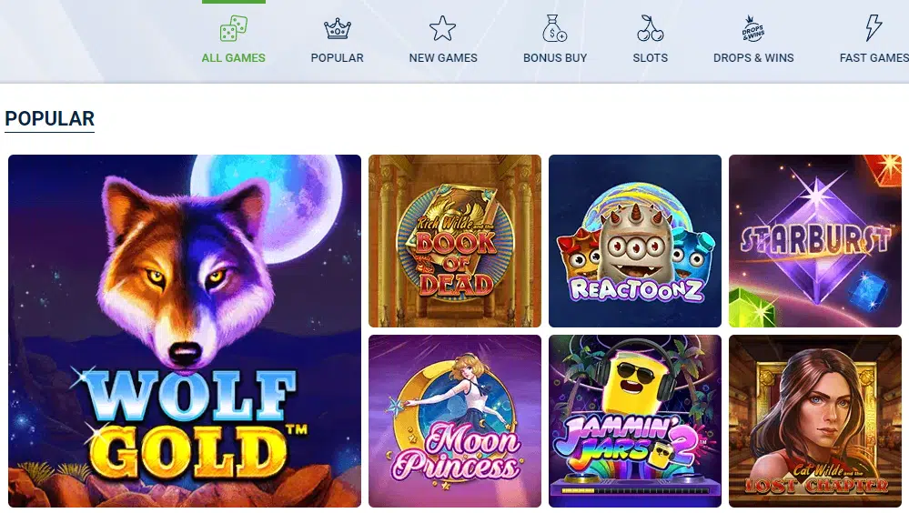Select DROPS & WINS category label

[x=753, y=58]
